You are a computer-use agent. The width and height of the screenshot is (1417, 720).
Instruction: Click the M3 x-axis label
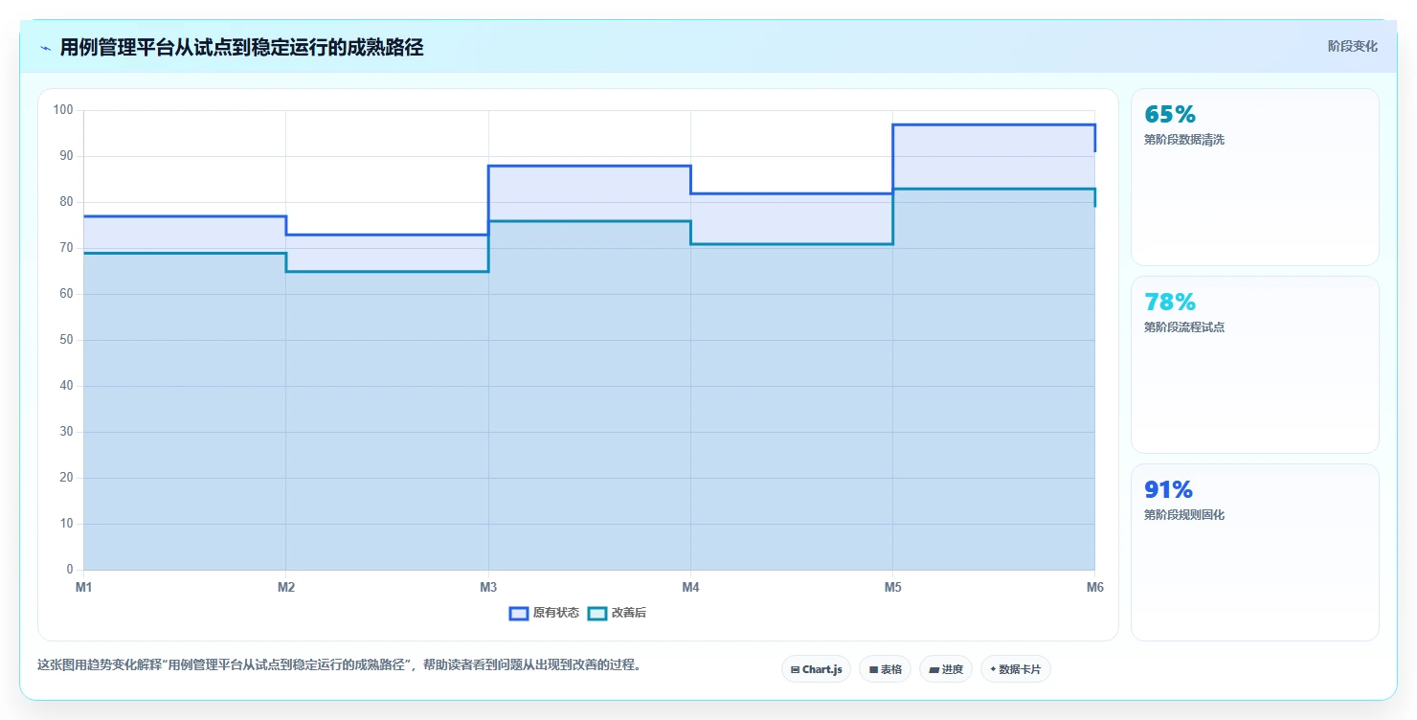point(488,587)
